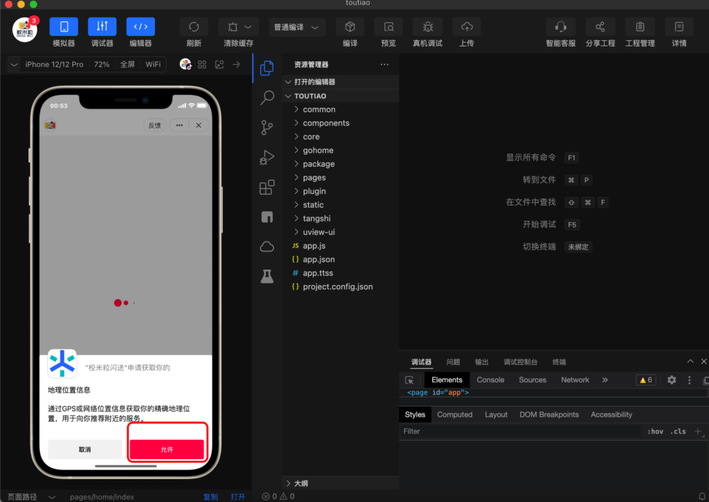Click 复制 to copy the page path

(210, 496)
